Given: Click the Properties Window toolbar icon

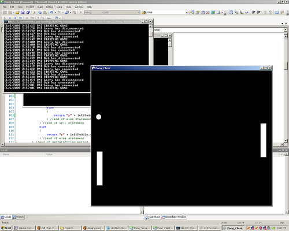Looking at the screenshot, I should point(198,13).
